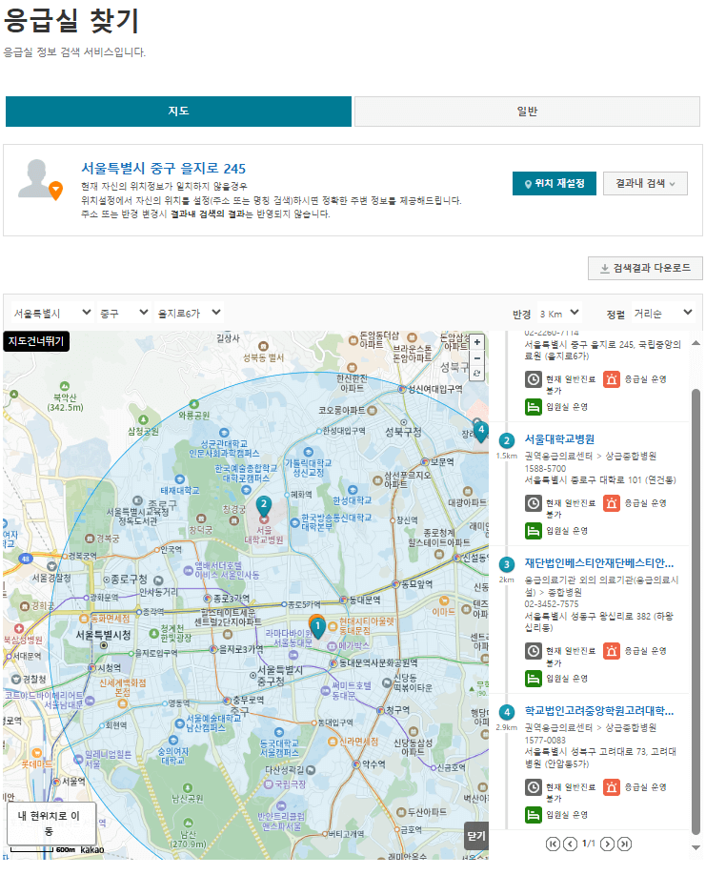The height and width of the screenshot is (875, 706).
Task: Click the map refresh icon below zoom controls
Action: click(476, 374)
